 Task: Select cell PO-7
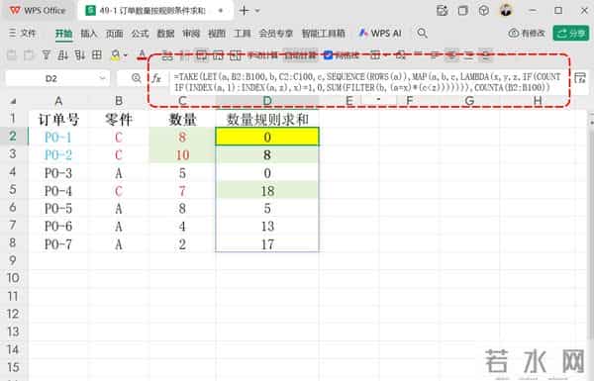tap(58, 244)
